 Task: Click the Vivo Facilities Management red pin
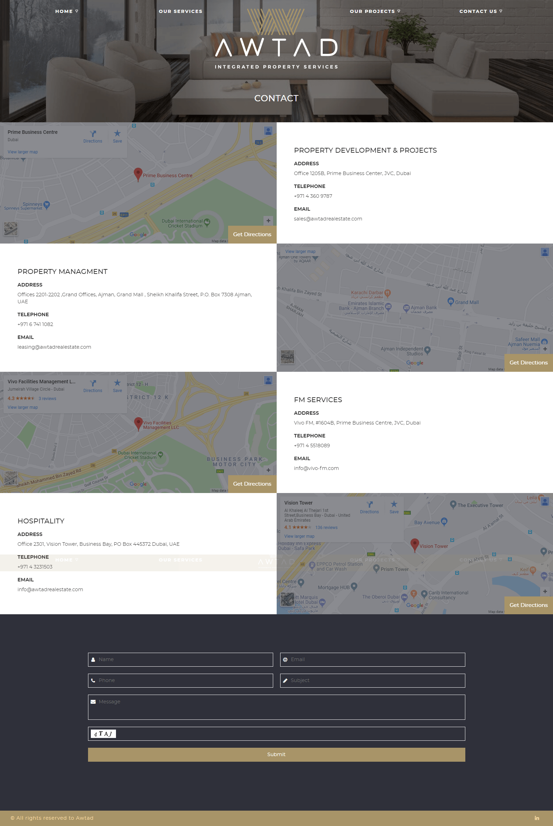coord(138,423)
